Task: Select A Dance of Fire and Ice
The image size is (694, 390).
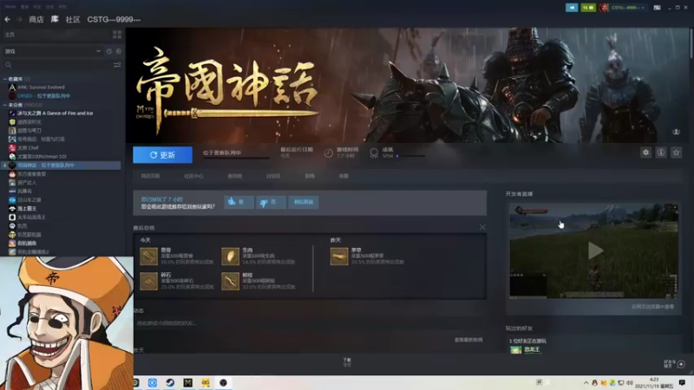Action: (x=56, y=114)
